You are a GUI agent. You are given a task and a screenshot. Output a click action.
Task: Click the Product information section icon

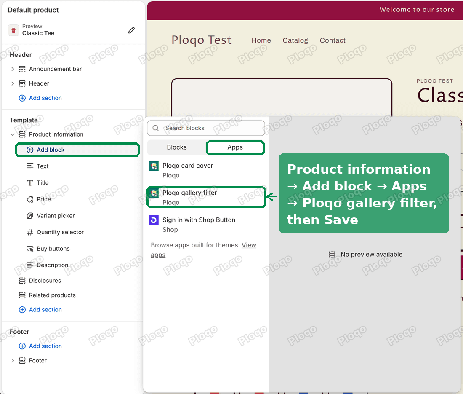click(x=22, y=134)
